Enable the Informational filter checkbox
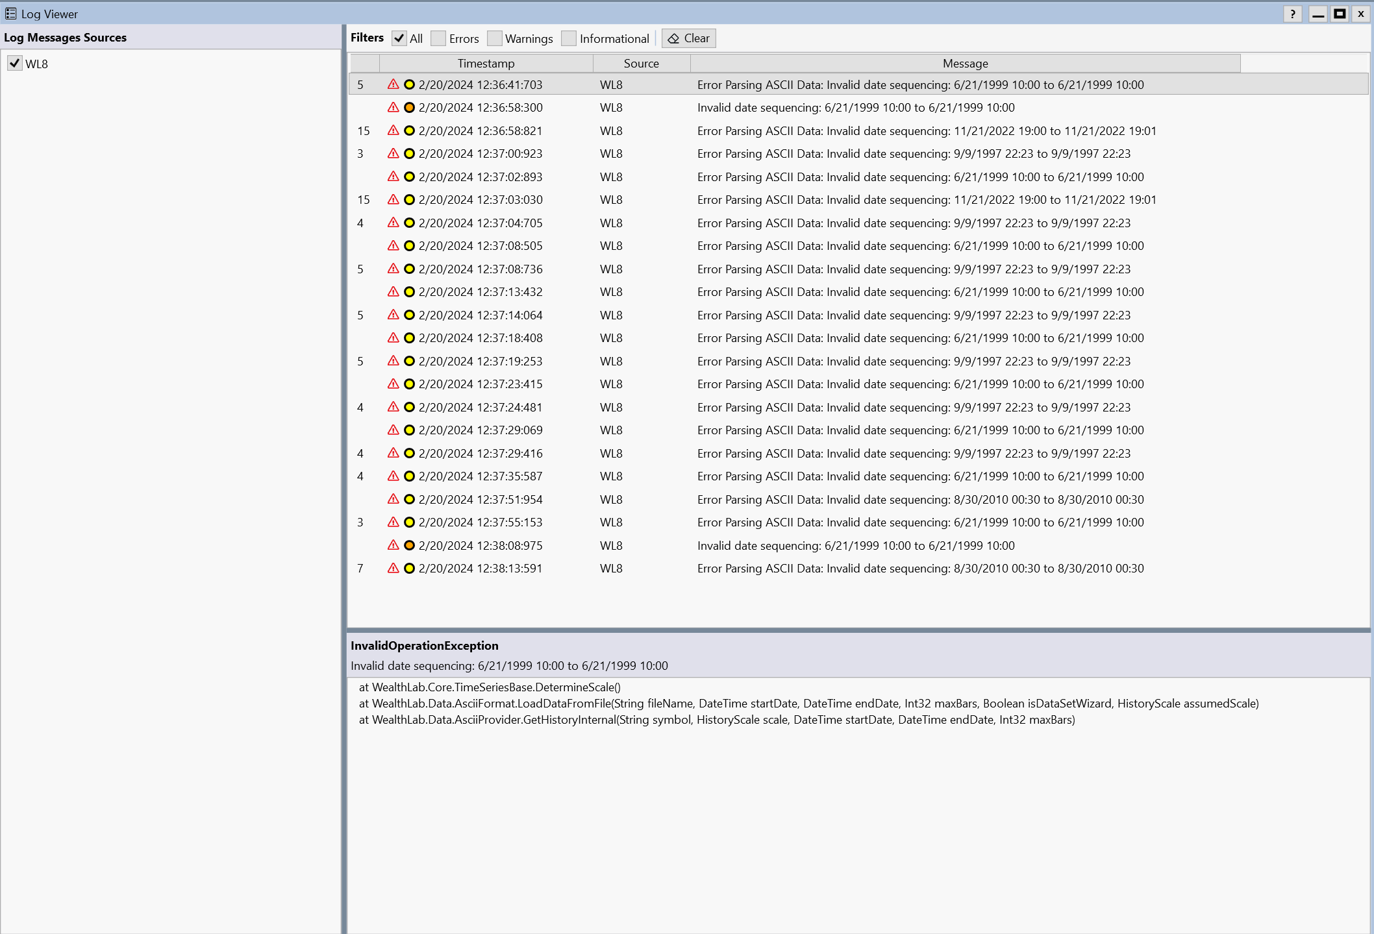 [x=569, y=38]
